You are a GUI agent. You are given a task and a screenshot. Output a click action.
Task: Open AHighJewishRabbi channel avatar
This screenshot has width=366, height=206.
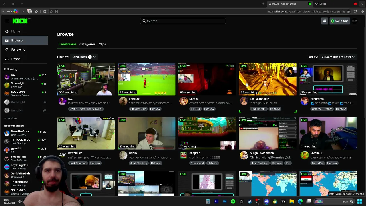pyautogui.click(x=244, y=155)
